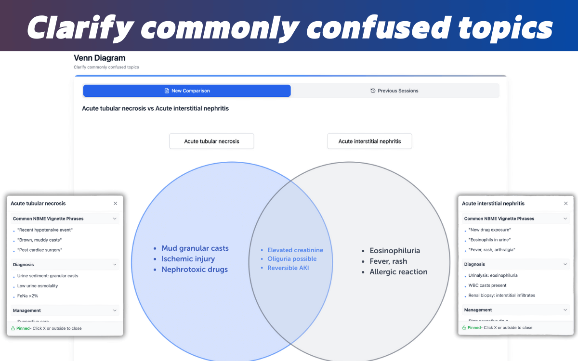
Task: Select "Elevated creatinine" in the Venn overlap
Action: tap(295, 250)
